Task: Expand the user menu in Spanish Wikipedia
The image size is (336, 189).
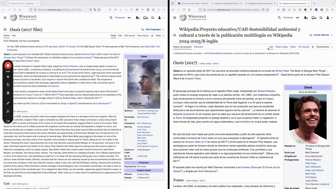Action: pyautogui.click(x=329, y=18)
